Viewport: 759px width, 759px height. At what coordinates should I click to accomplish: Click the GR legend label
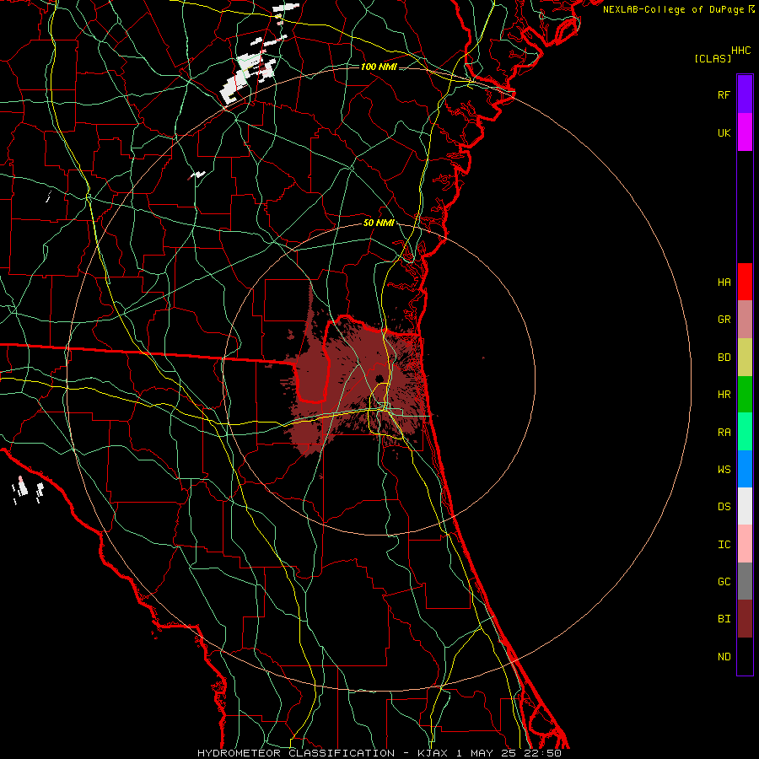tap(724, 320)
